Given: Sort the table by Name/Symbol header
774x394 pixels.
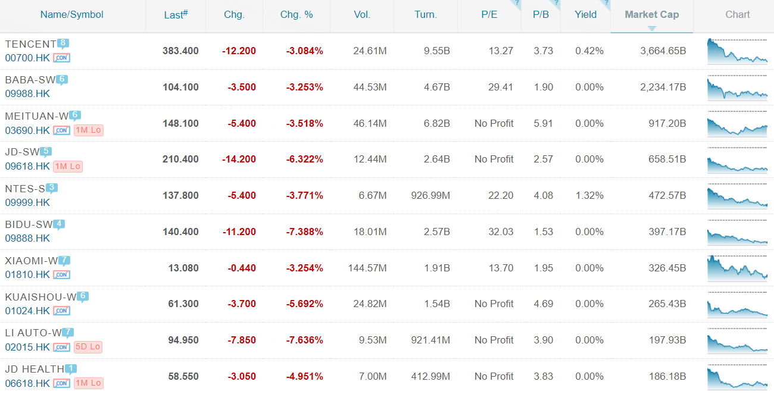Looking at the screenshot, I should 72,15.
